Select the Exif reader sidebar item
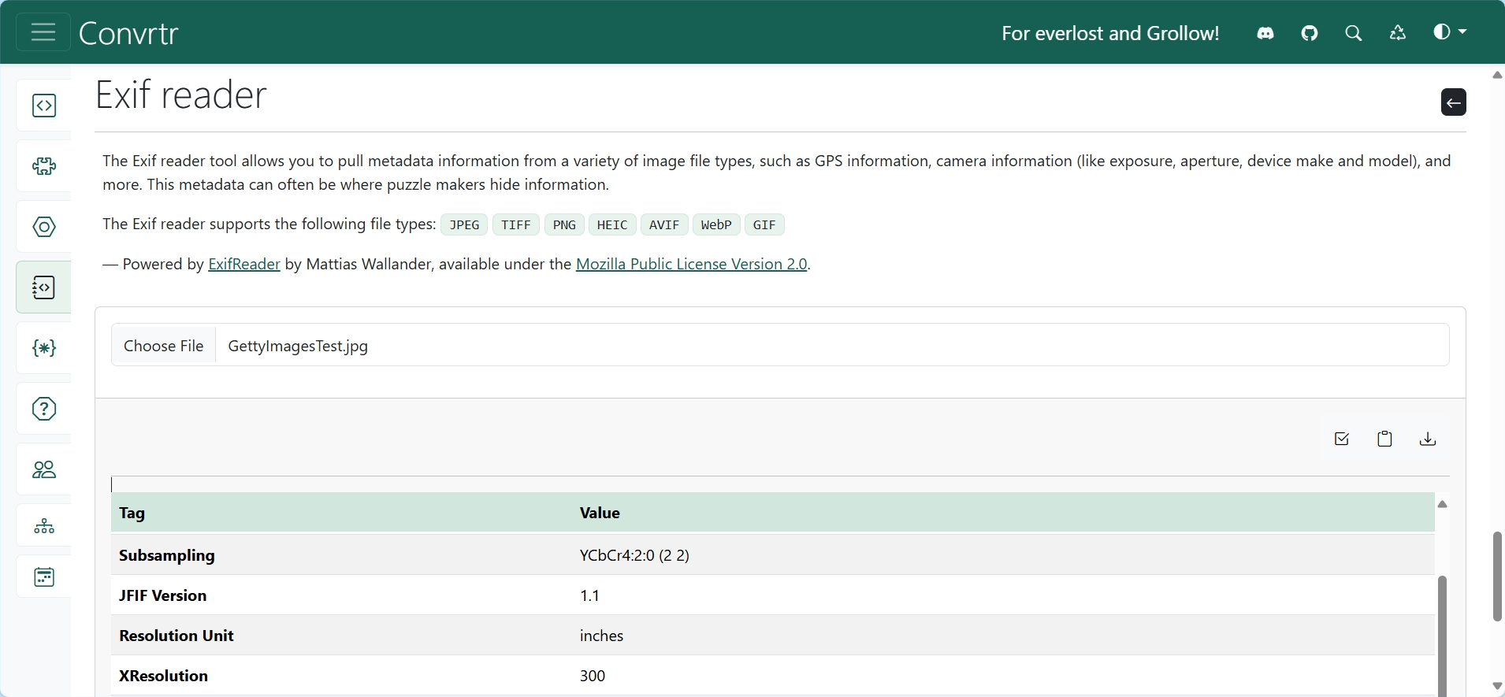The image size is (1505, 697). pyautogui.click(x=44, y=287)
